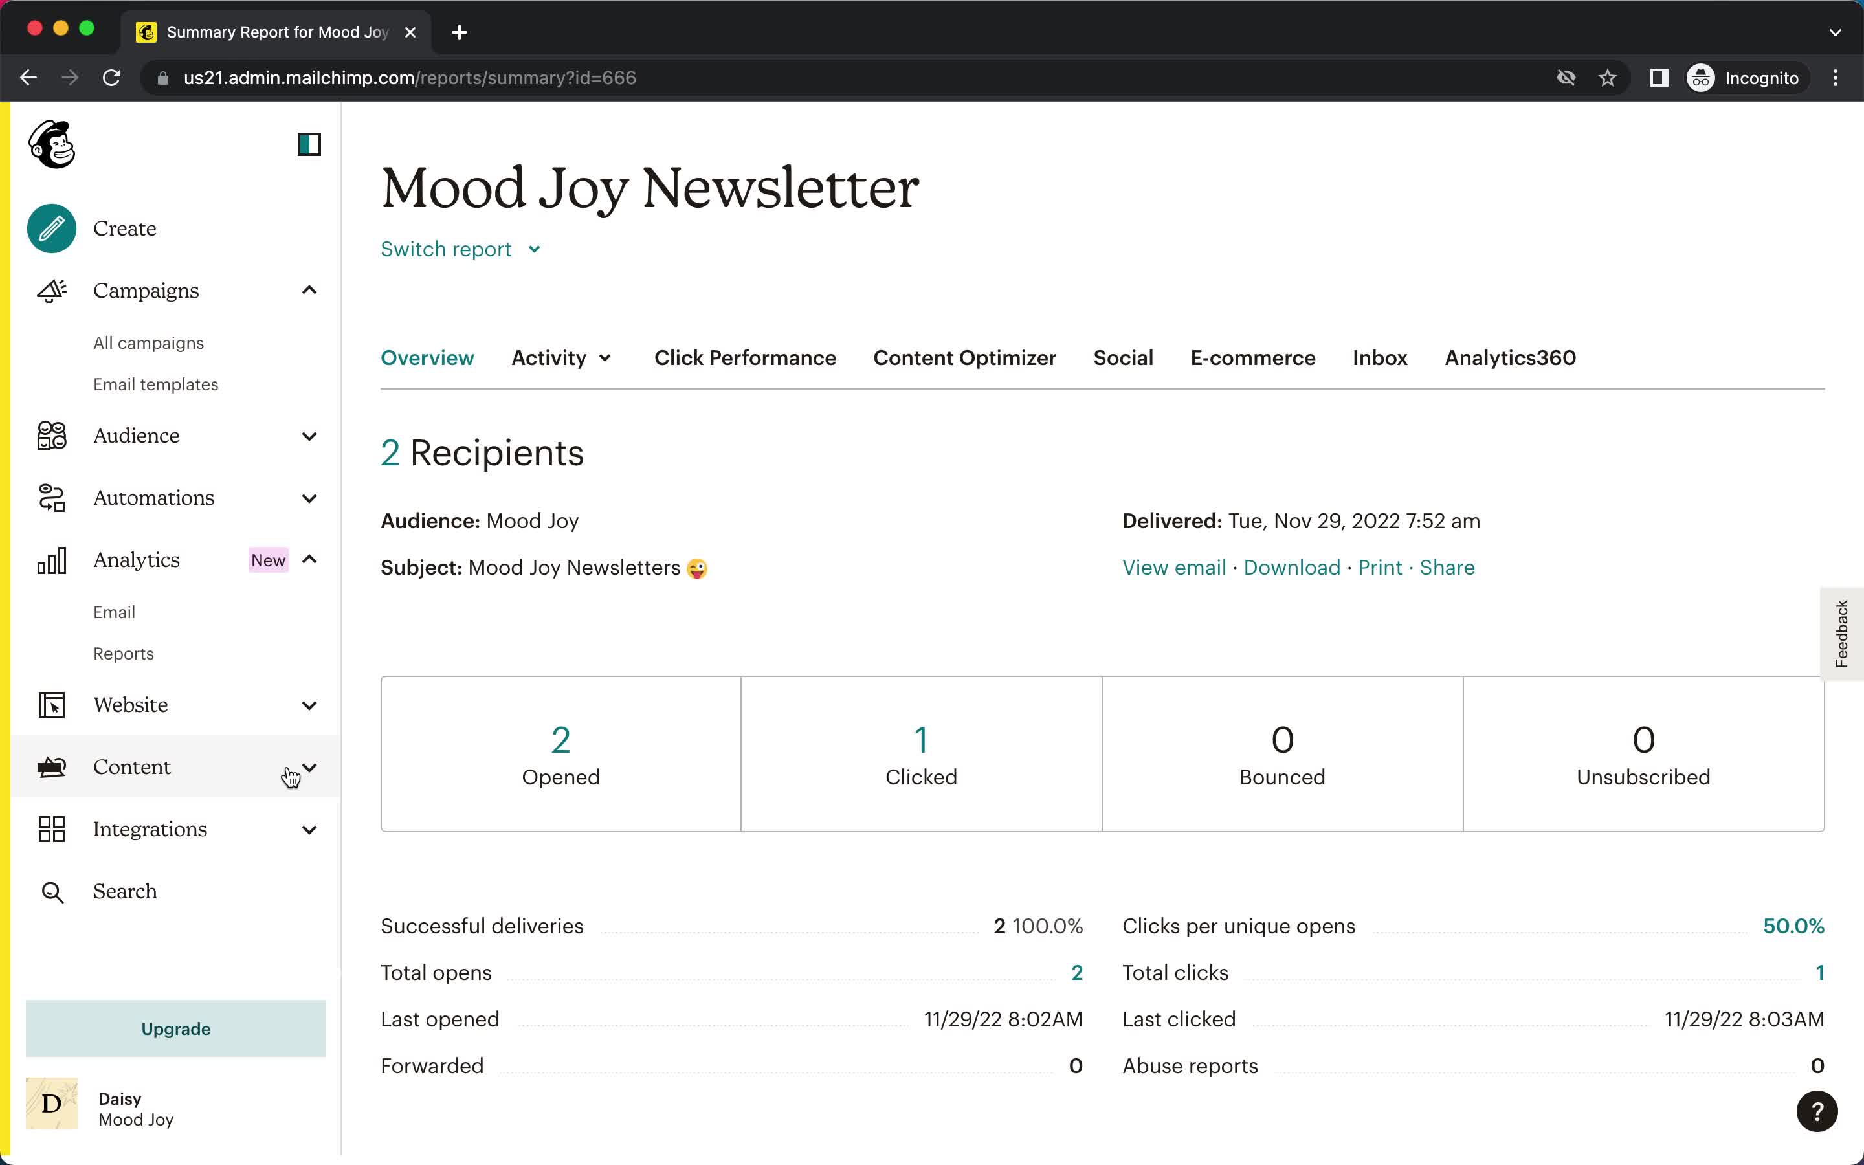Click the 50.0% clicks per unique opens value
This screenshot has height=1165, width=1864.
click(1793, 926)
